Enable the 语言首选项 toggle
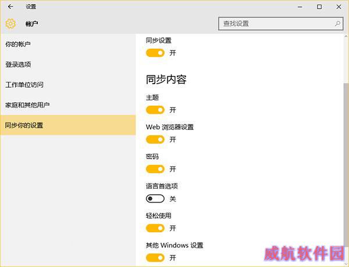The width and height of the screenshot is (349, 267). point(155,199)
